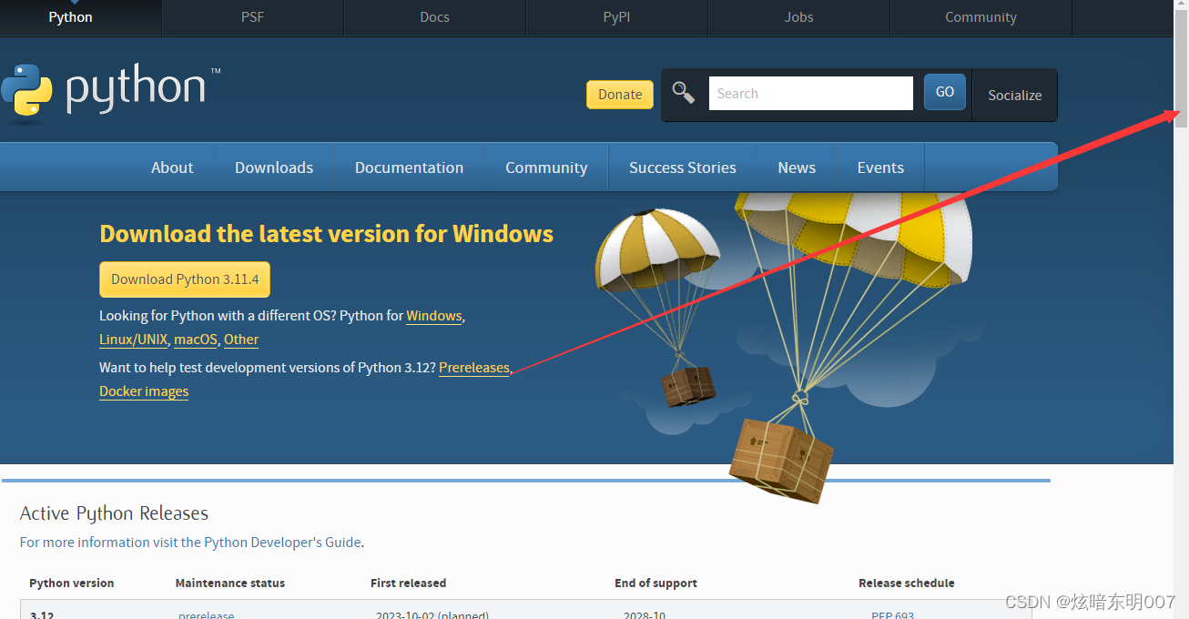
Task: Switch to the Docs top tab
Action: (434, 17)
